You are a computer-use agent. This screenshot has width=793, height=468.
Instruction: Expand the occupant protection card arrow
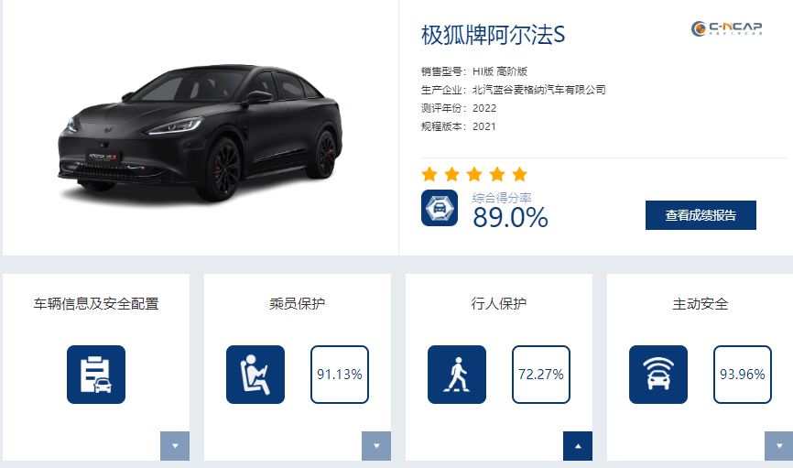376,446
